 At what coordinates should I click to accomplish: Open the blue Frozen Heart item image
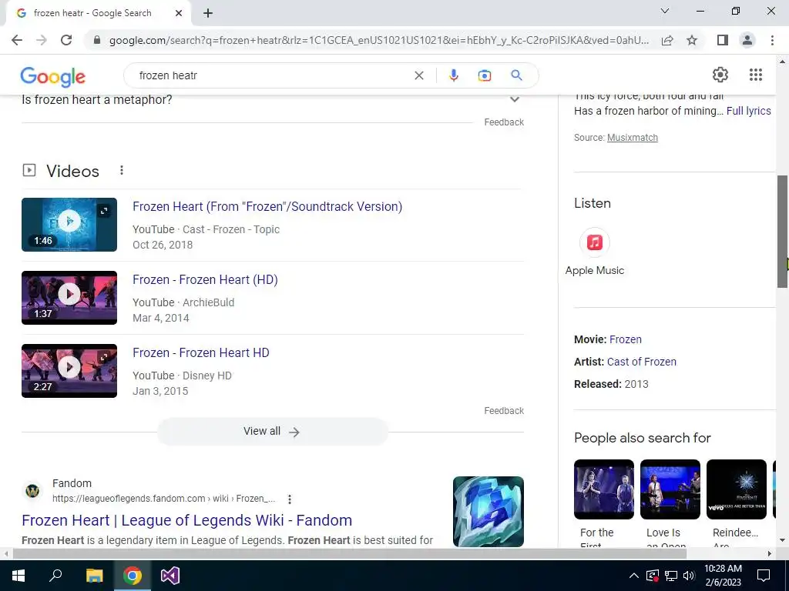click(488, 512)
